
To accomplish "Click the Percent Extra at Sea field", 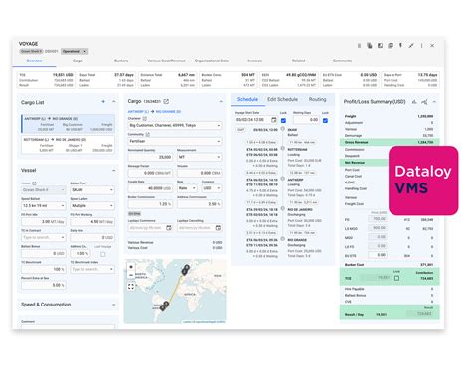I will [x=43, y=285].
